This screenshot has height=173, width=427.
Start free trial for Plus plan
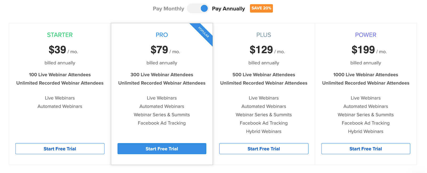264,149
